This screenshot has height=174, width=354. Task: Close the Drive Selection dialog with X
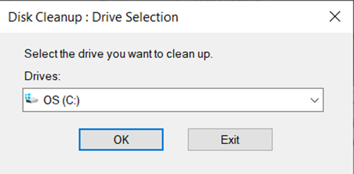pos(335,17)
